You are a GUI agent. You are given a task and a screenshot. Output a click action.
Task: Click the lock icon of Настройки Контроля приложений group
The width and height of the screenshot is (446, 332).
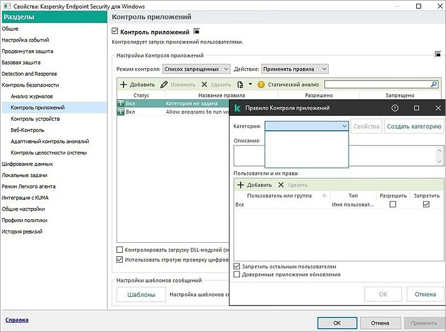(x=438, y=54)
